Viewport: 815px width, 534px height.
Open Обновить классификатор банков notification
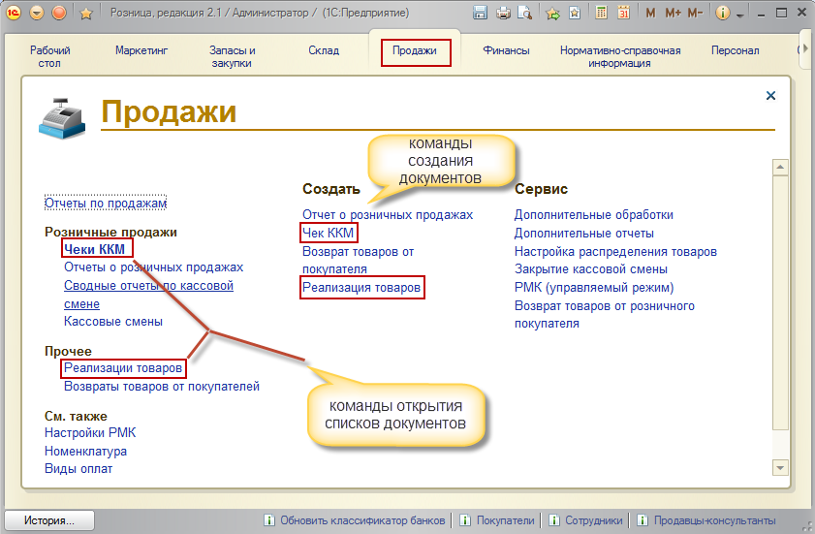[x=362, y=520]
